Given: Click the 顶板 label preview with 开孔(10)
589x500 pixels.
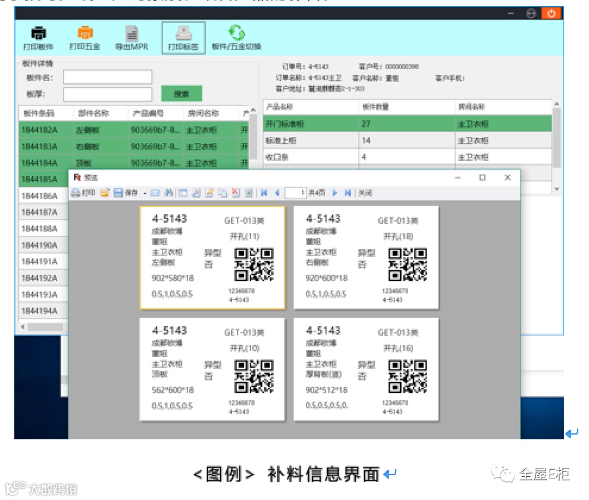Looking at the screenshot, I should click(x=212, y=370).
